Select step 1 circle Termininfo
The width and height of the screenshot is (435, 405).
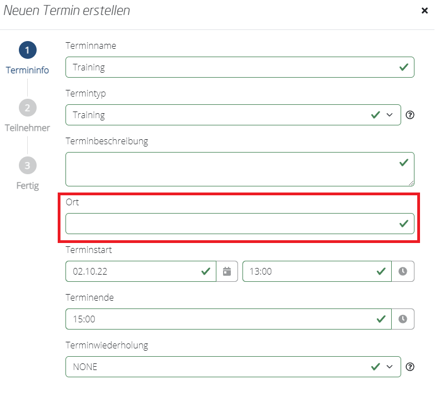click(28, 50)
